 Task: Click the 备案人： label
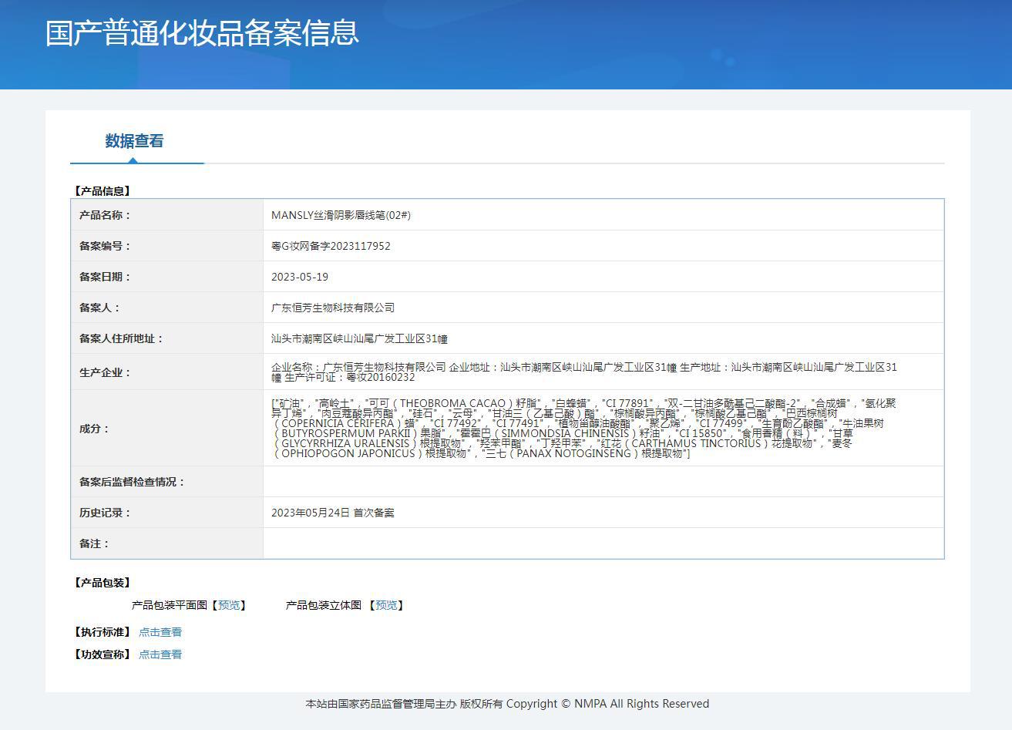(x=99, y=308)
